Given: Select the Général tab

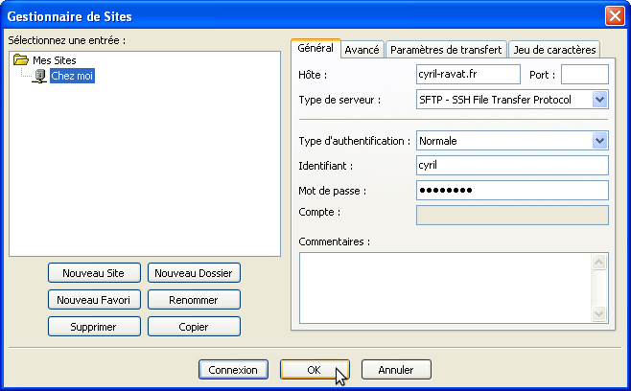Looking at the screenshot, I should point(315,48).
